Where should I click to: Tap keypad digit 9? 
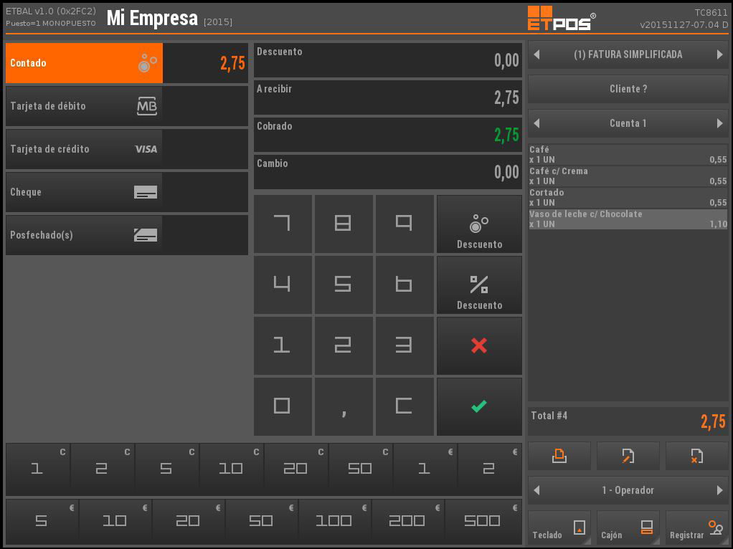(405, 224)
